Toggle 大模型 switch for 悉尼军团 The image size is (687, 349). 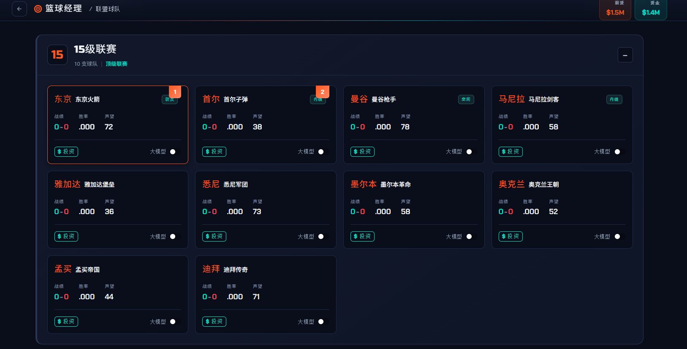[323, 236]
